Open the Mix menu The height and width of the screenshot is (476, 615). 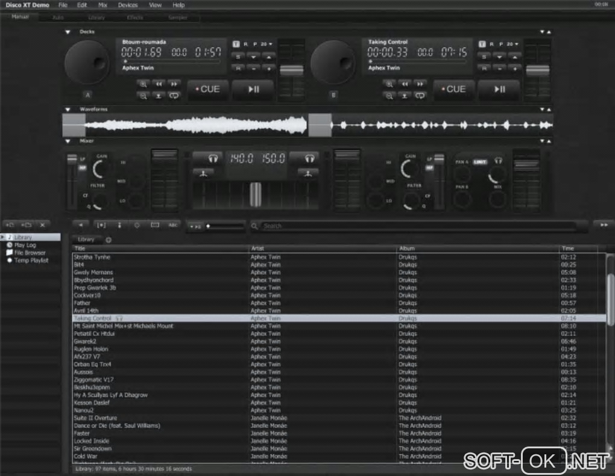(x=102, y=5)
